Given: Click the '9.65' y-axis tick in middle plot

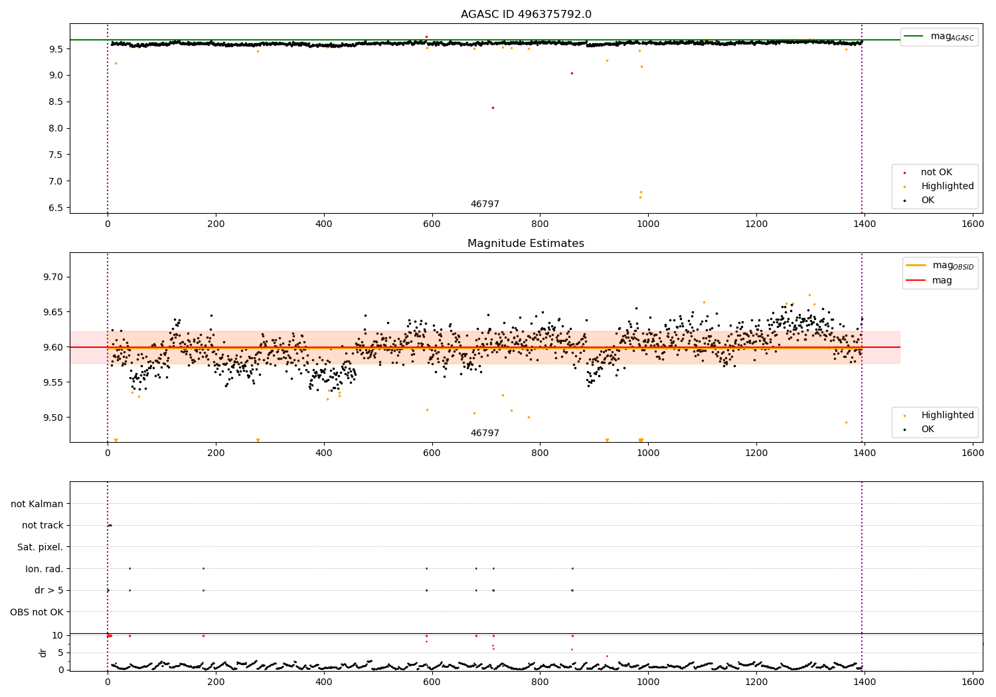Looking at the screenshot, I should [53, 312].
